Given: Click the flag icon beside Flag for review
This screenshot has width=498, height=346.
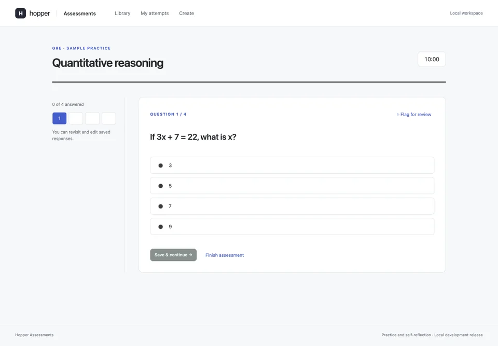Looking at the screenshot, I should coord(398,115).
